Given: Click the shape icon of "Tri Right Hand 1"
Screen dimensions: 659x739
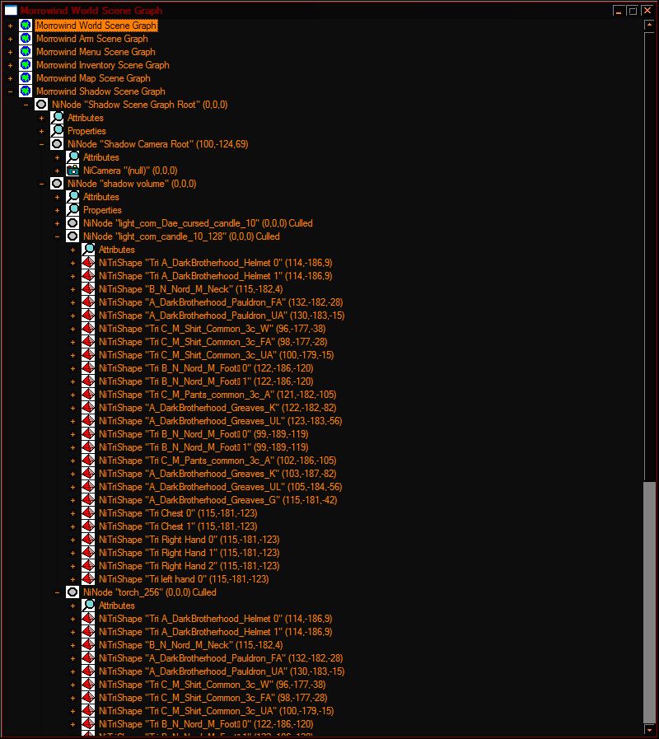Looking at the screenshot, I should click(88, 552).
